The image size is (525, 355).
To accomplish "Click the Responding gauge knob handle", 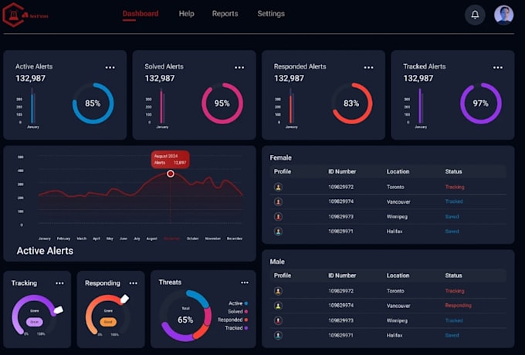I will [x=124, y=299].
